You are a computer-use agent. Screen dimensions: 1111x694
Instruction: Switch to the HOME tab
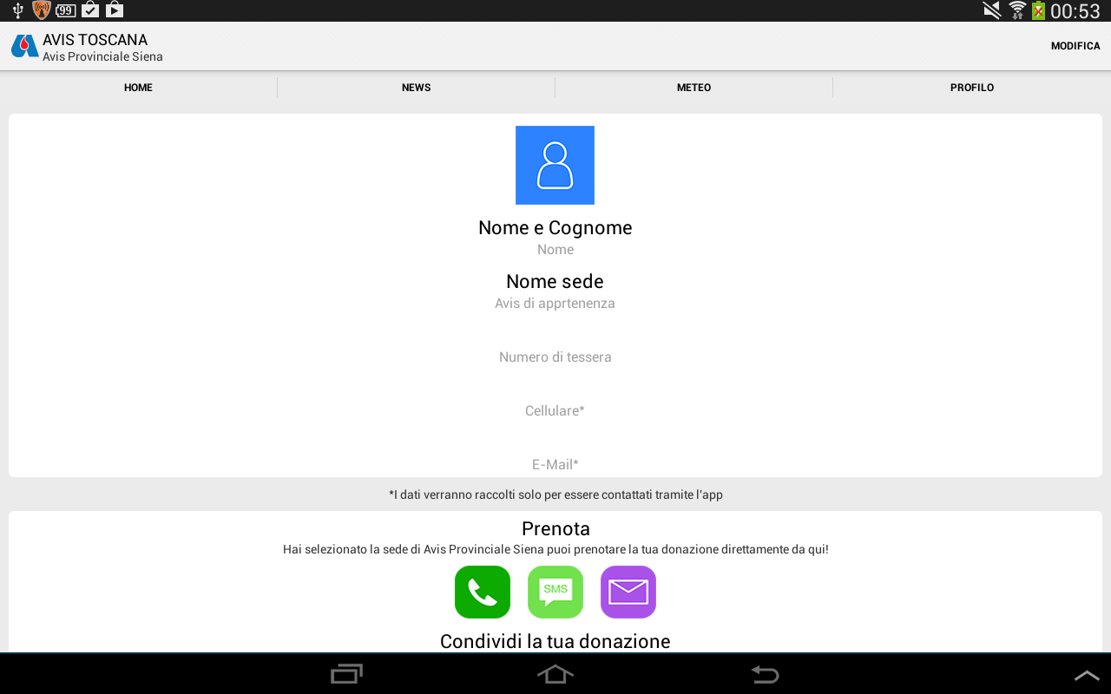pos(138,88)
